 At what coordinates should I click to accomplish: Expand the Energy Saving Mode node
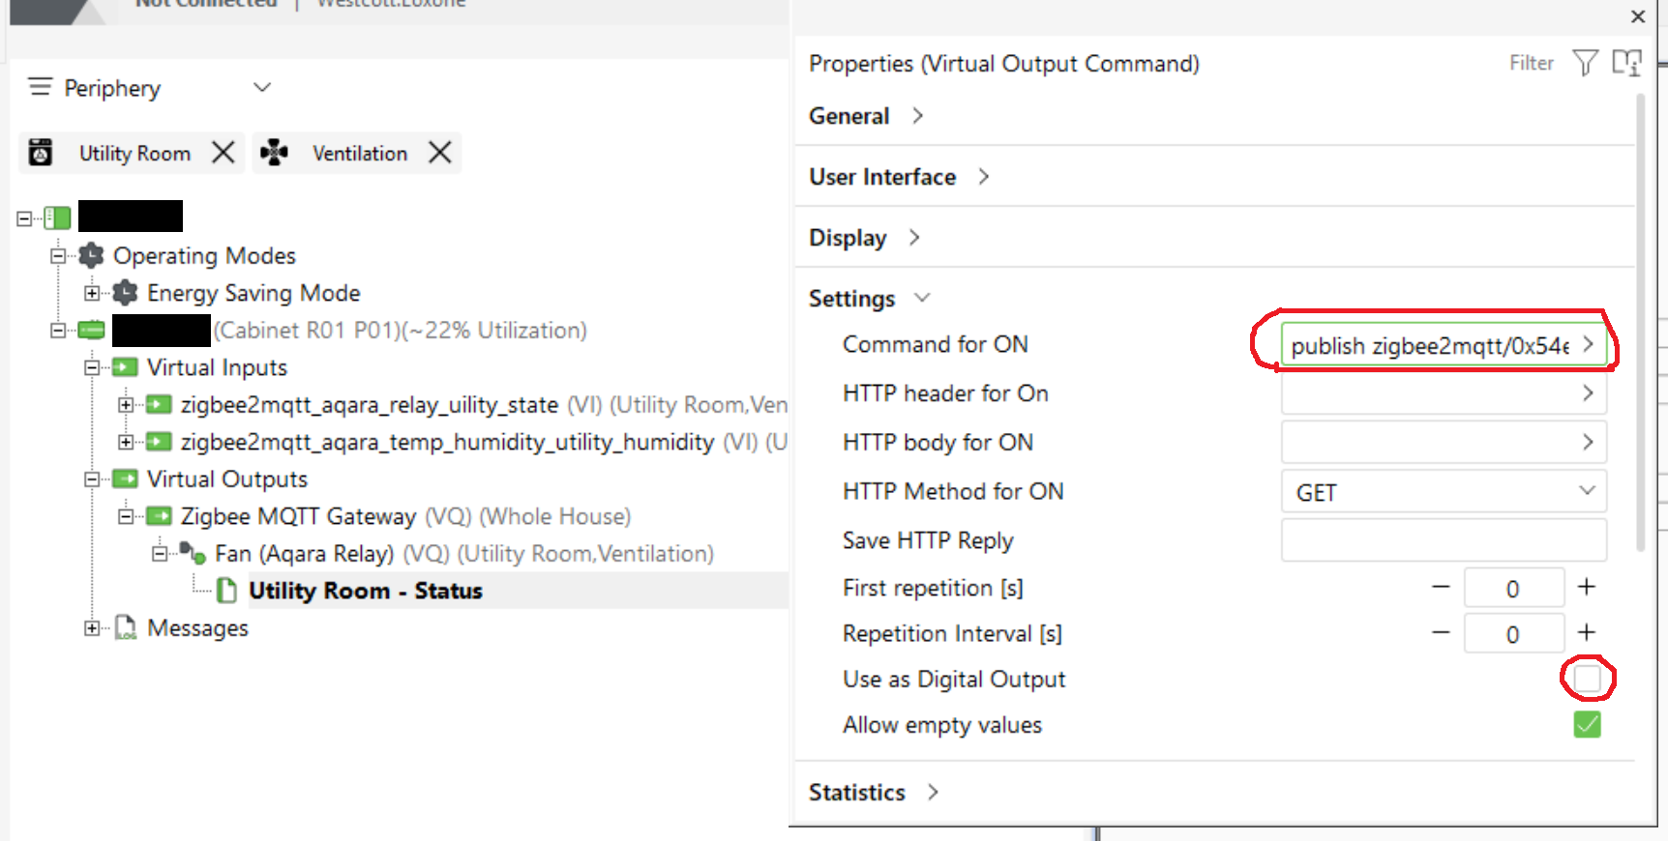pyautogui.click(x=92, y=293)
